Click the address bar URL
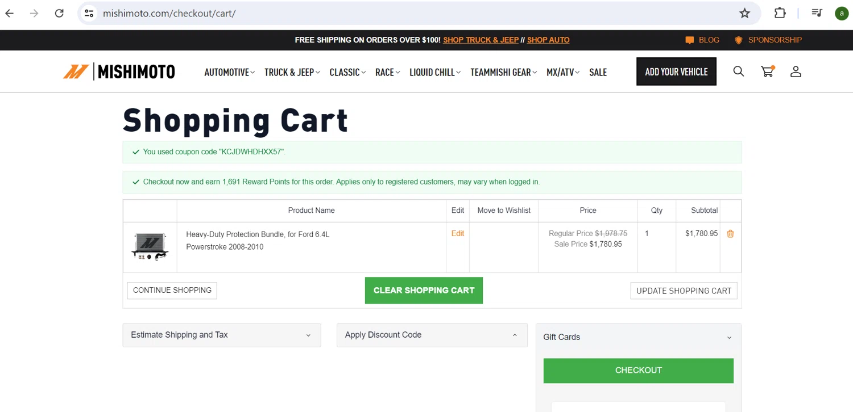 (x=169, y=13)
